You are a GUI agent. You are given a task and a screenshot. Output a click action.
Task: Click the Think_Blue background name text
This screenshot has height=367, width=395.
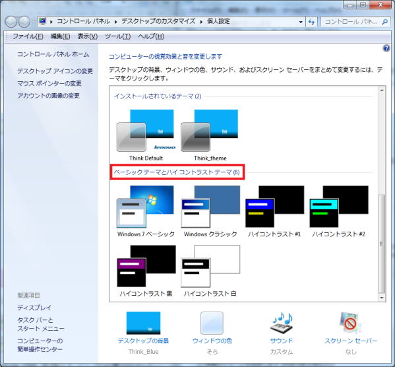click(x=143, y=352)
